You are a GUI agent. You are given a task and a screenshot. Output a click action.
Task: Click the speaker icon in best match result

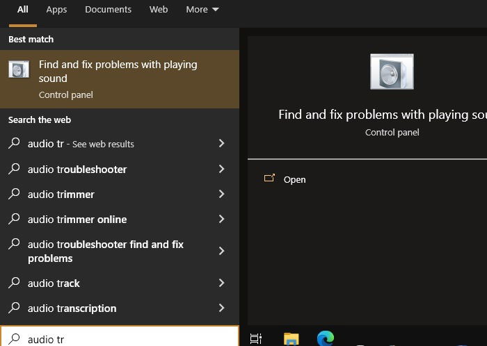pos(19,69)
